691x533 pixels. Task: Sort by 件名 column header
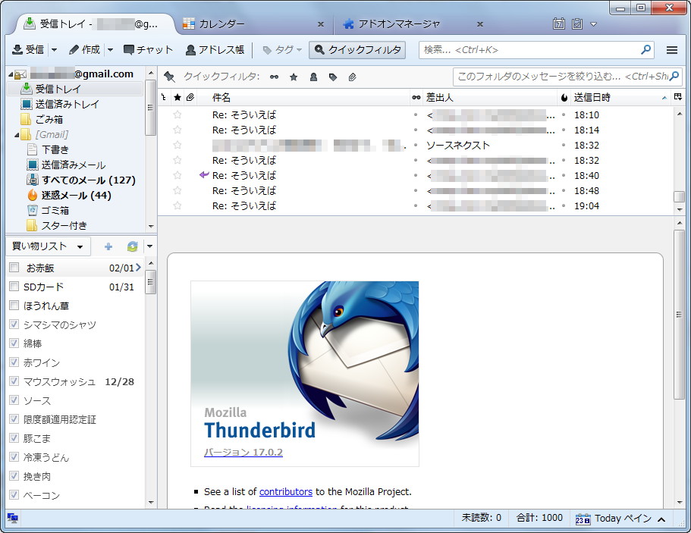coord(304,97)
